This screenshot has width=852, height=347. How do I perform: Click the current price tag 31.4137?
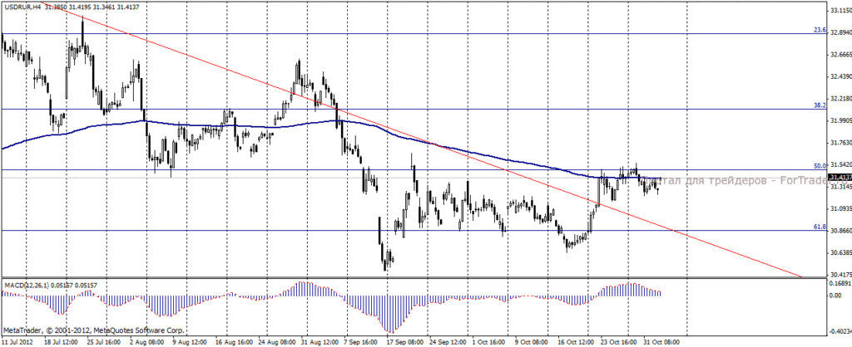[840, 178]
